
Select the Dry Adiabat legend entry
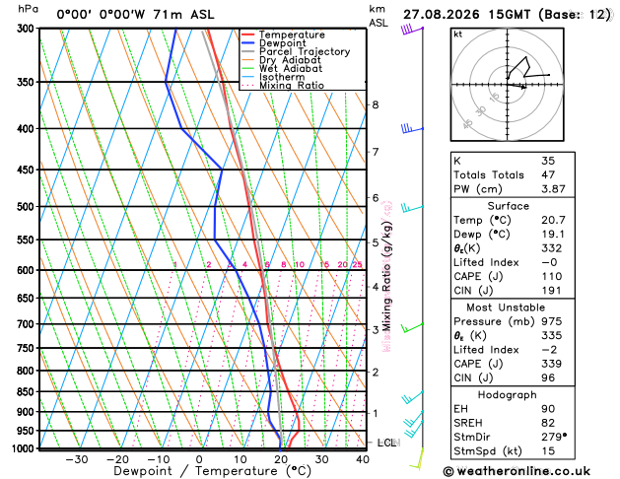click(x=281, y=60)
